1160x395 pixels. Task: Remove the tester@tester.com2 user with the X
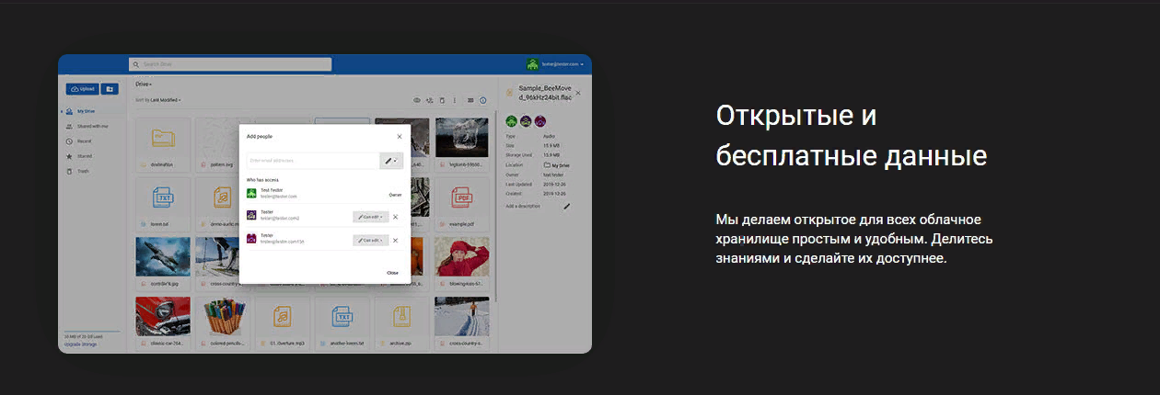[396, 217]
